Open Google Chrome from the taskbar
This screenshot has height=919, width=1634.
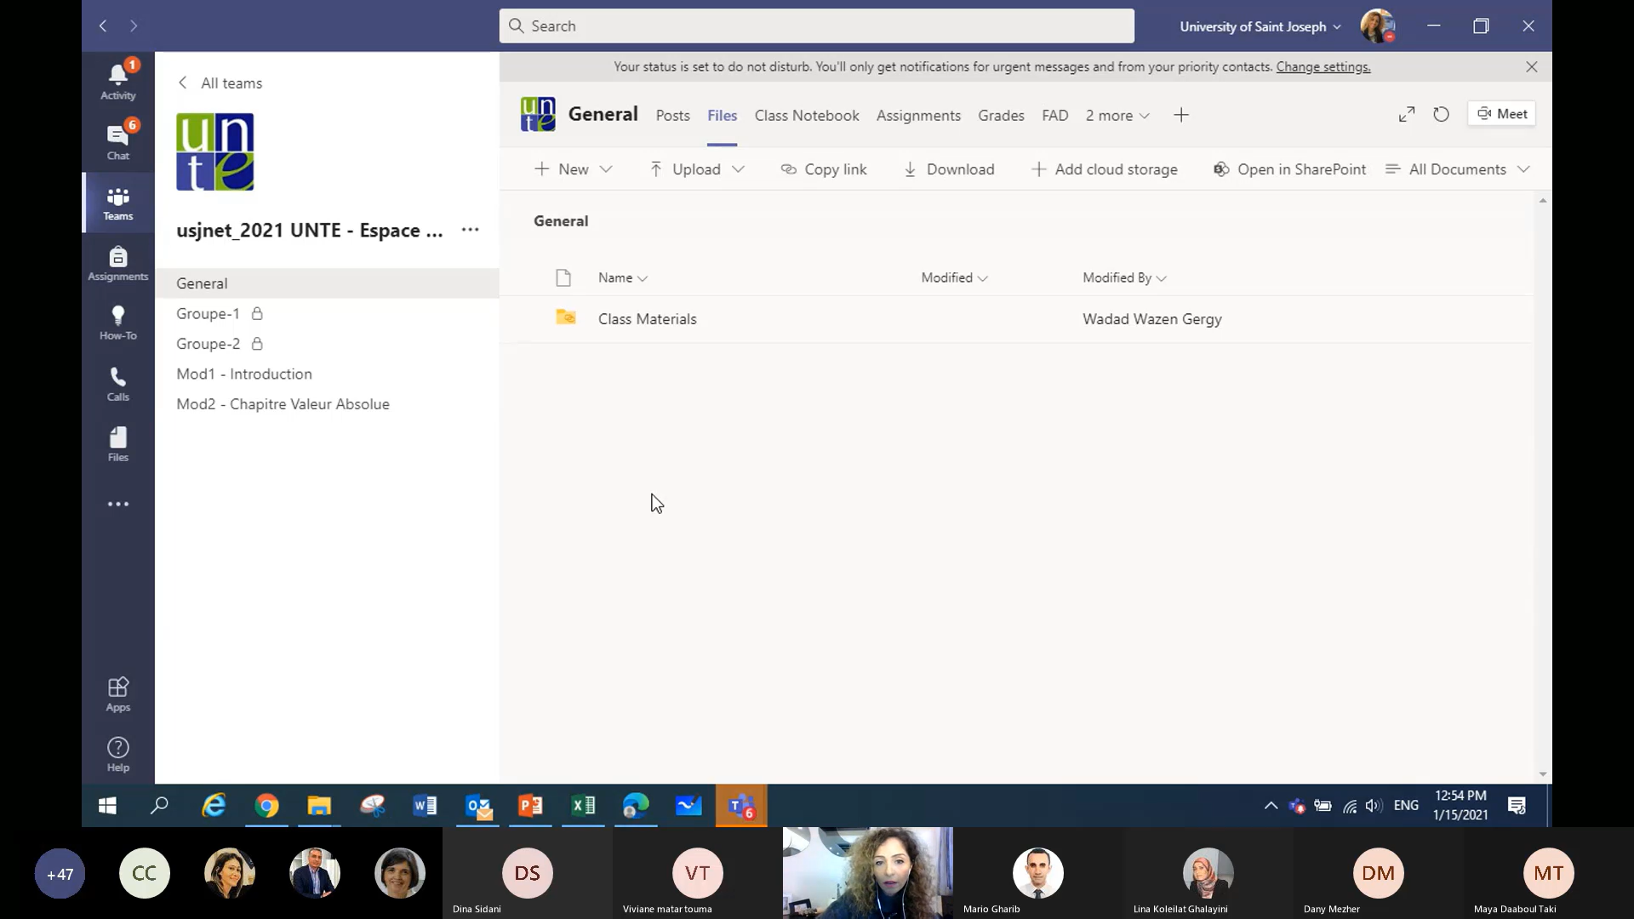[267, 806]
